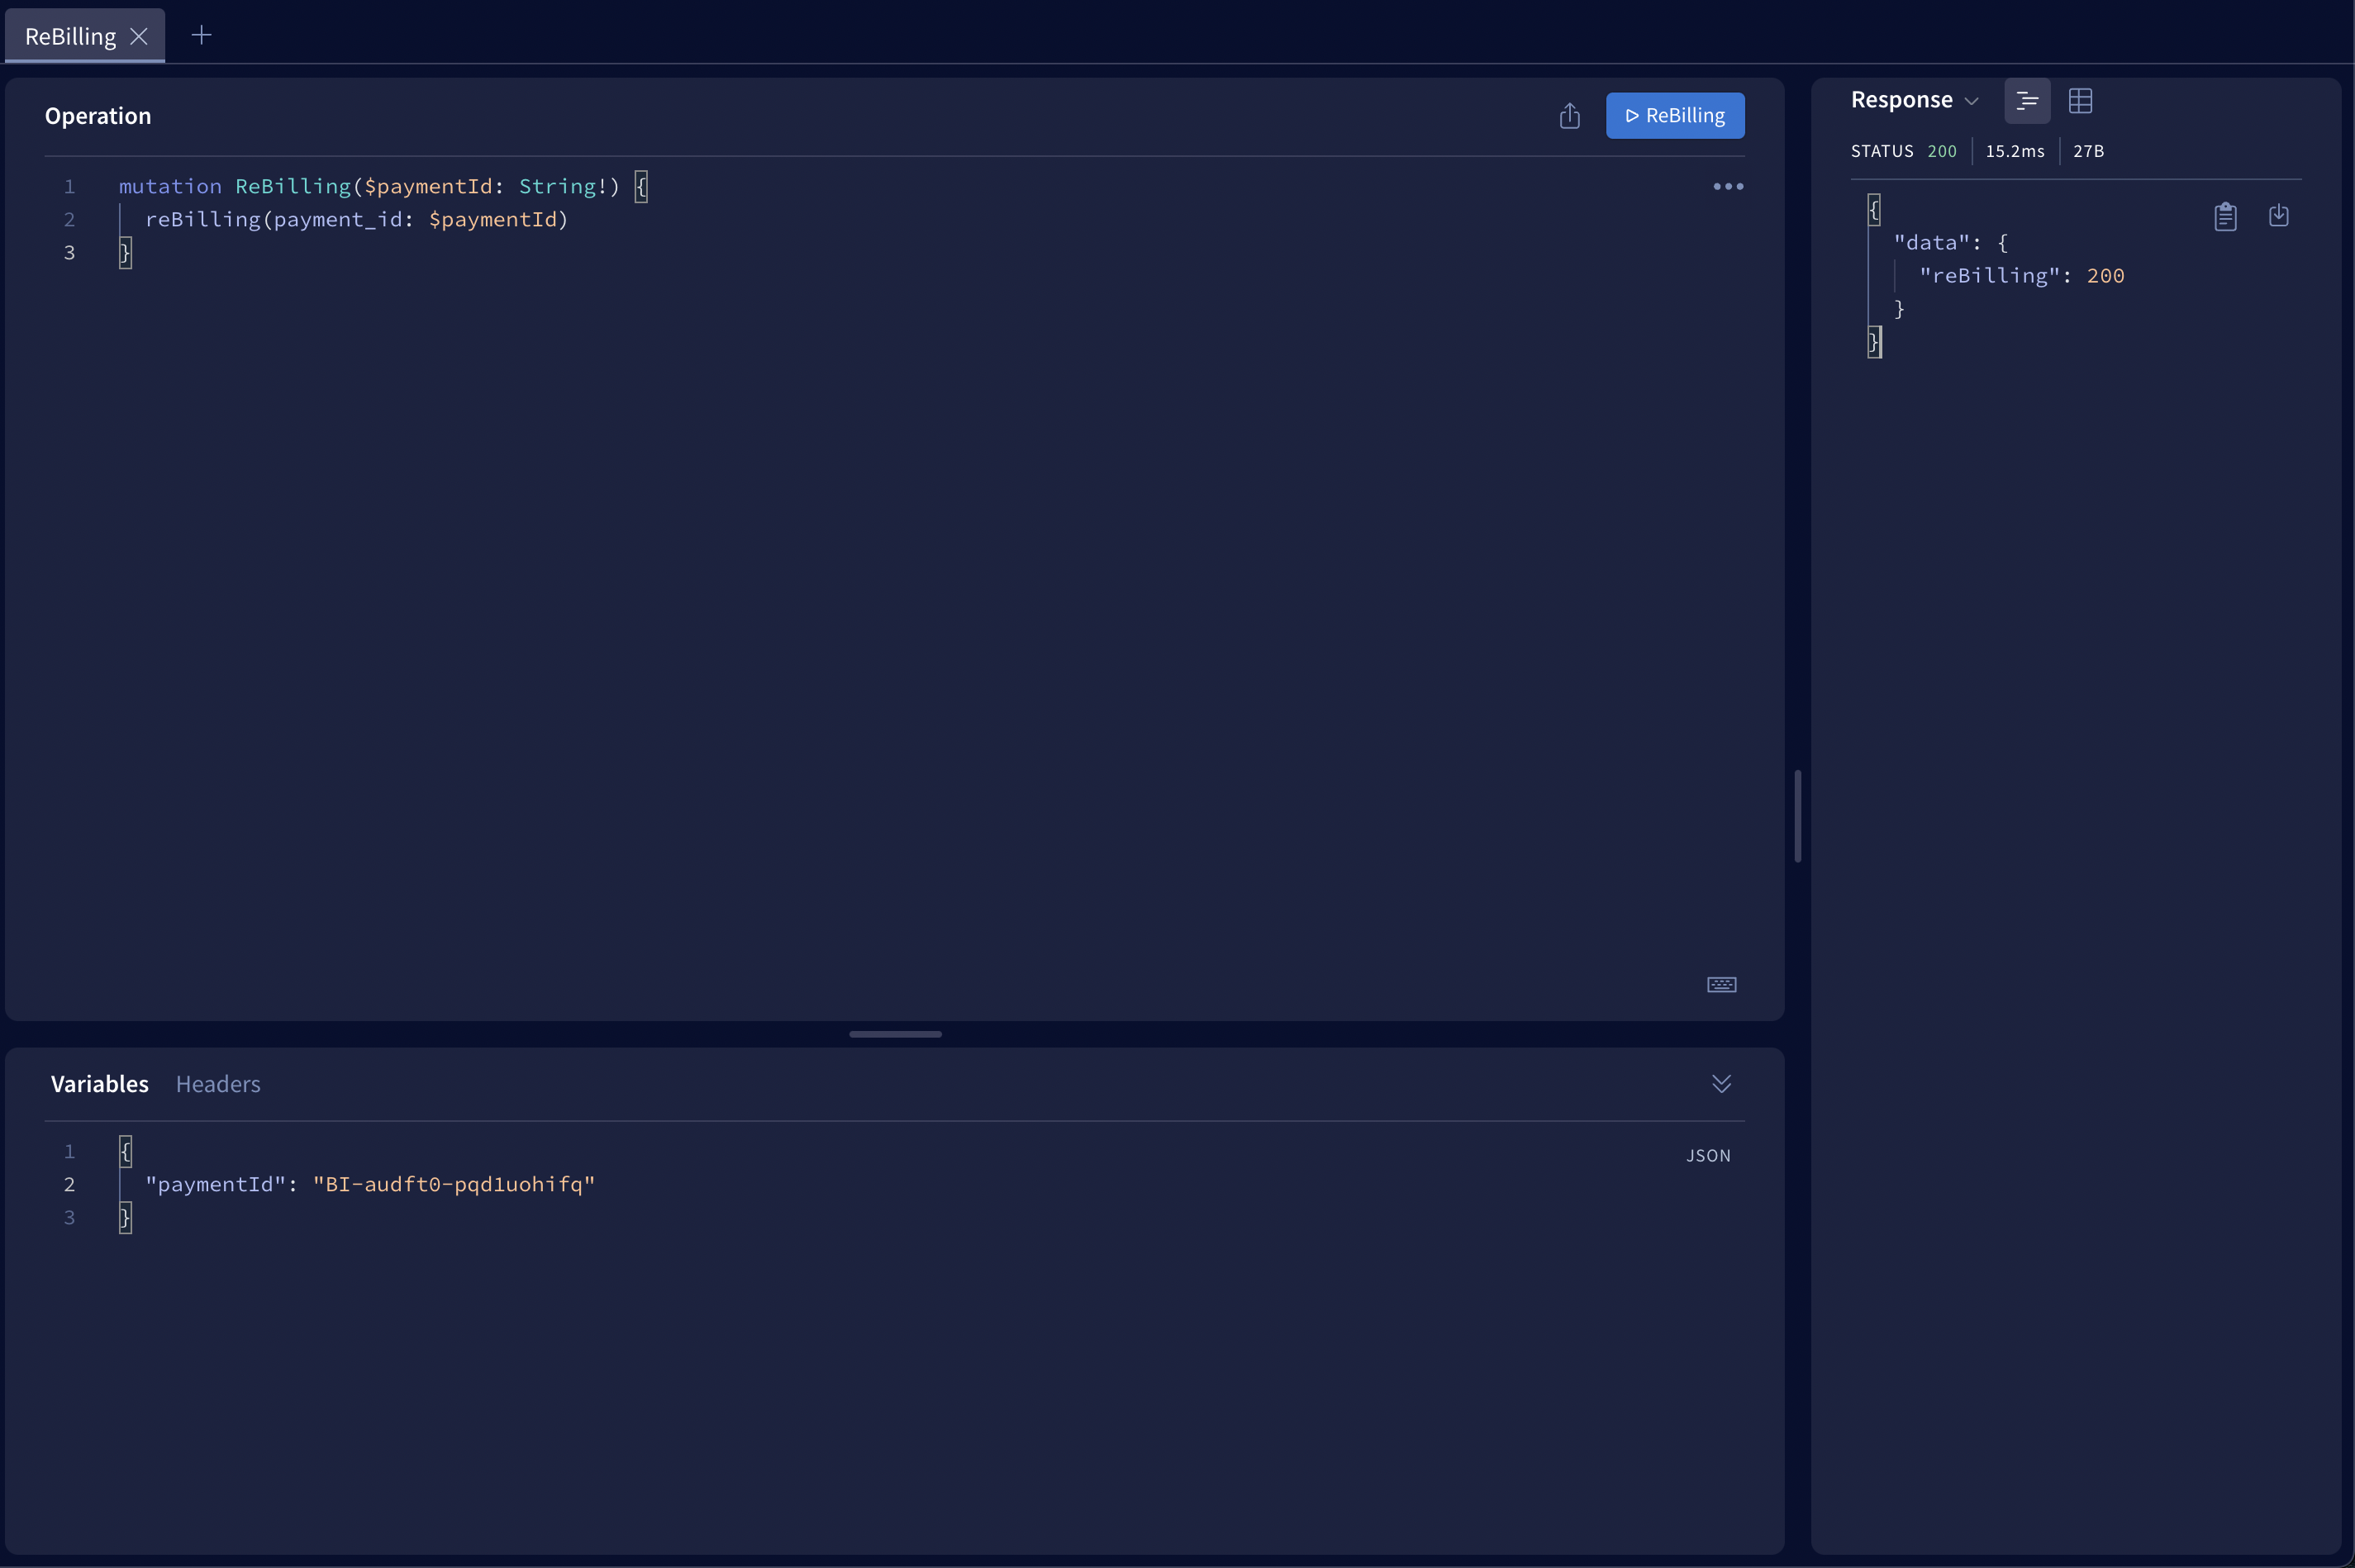2355x1568 pixels.
Task: Collapse the Variables panel with chevrons
Action: (1720, 1084)
